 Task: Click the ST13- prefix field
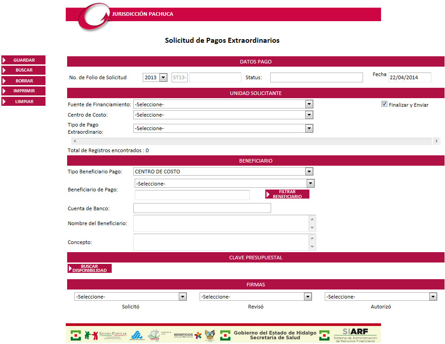pyautogui.click(x=180, y=77)
